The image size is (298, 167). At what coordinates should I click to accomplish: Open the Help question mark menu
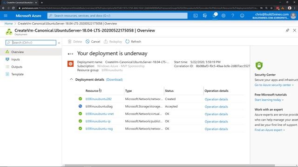pyautogui.click(x=233, y=16)
